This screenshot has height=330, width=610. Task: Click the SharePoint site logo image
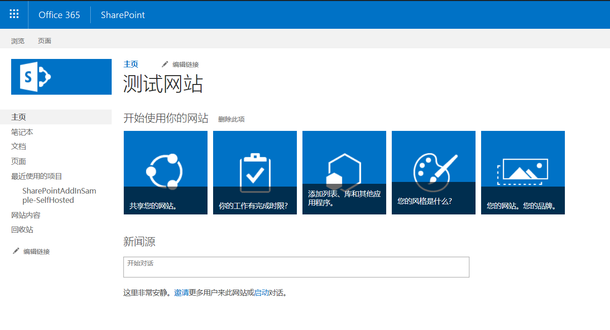click(61, 77)
